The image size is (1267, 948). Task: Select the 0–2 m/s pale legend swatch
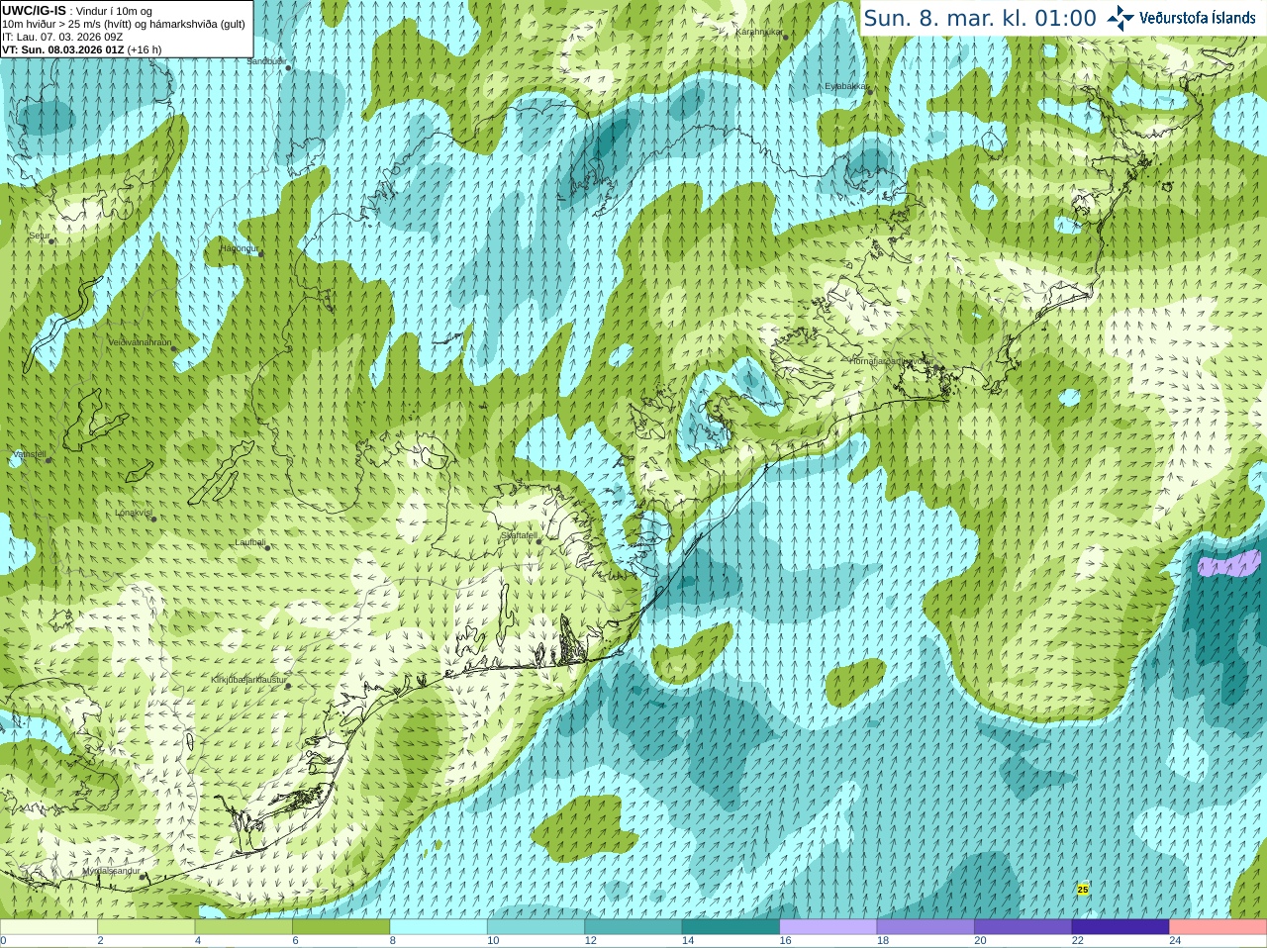click(49, 927)
